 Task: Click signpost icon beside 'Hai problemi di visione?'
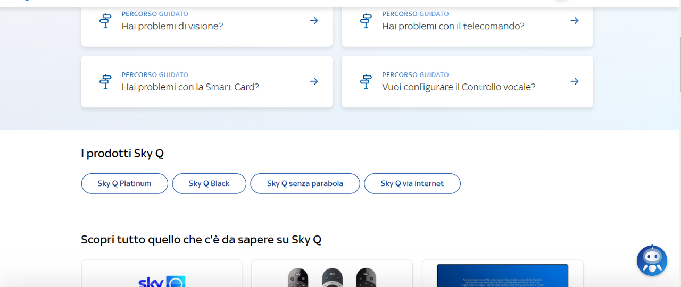tap(105, 20)
